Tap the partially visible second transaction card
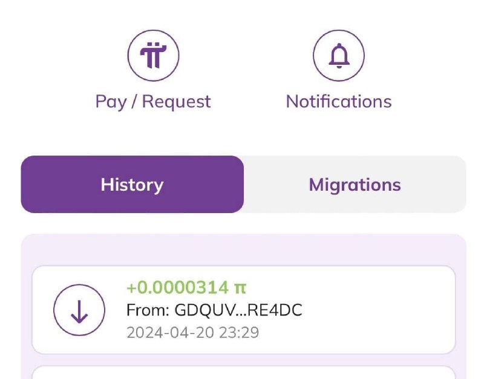The height and width of the screenshot is (379, 484). pos(243,372)
